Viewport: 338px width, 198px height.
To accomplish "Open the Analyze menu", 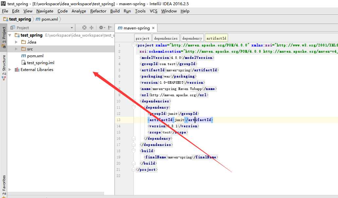I will [79, 11].
